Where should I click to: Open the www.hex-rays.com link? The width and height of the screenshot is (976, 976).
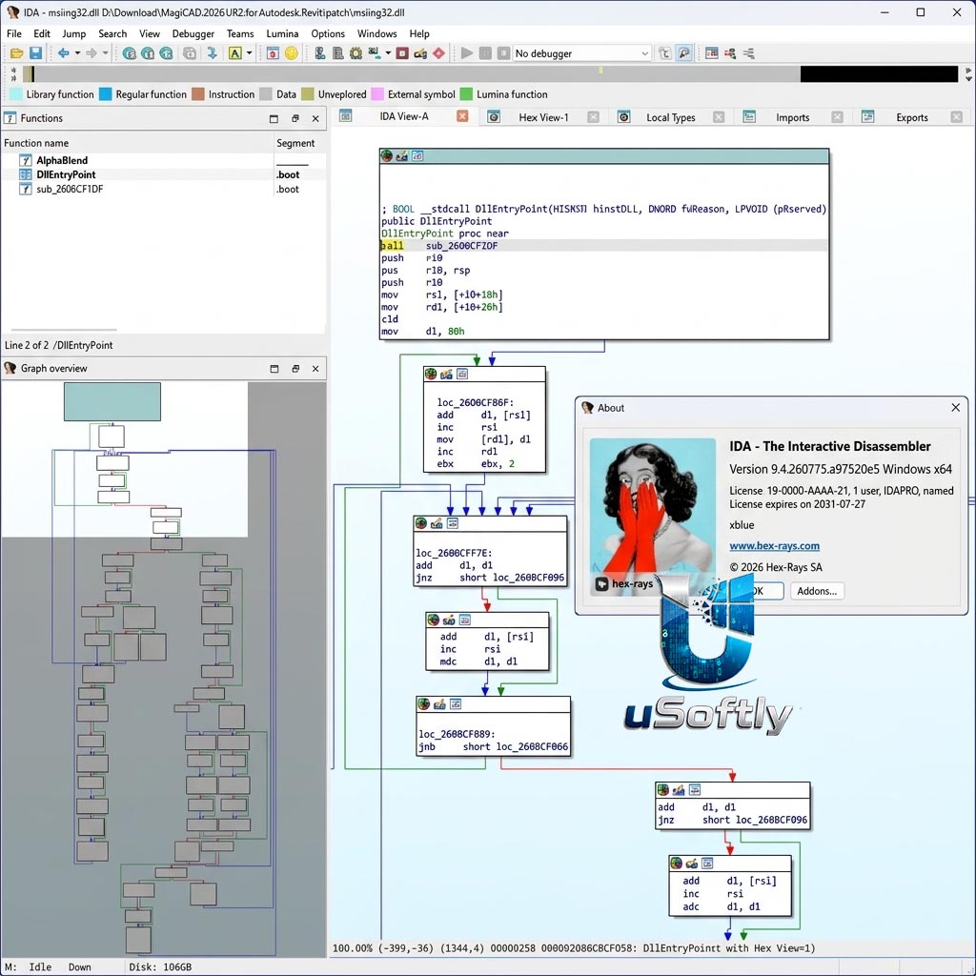click(x=774, y=546)
